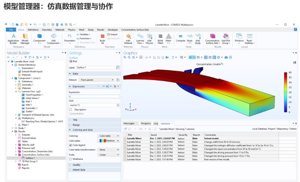
Task: Click the print icon in Graphics toolbar
Action: pos(230,57)
